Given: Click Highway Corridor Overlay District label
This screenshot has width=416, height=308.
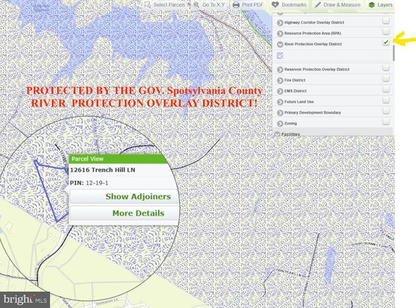Looking at the screenshot, I should tap(314, 23).
